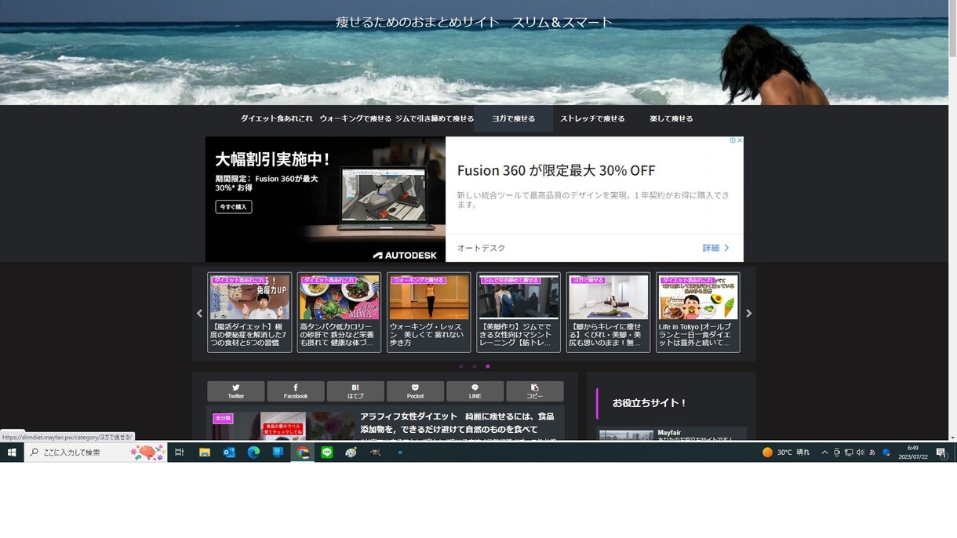The height and width of the screenshot is (538, 957).
Task: Click the お役立ちサイト！ sidebar heading
Action: click(x=650, y=402)
